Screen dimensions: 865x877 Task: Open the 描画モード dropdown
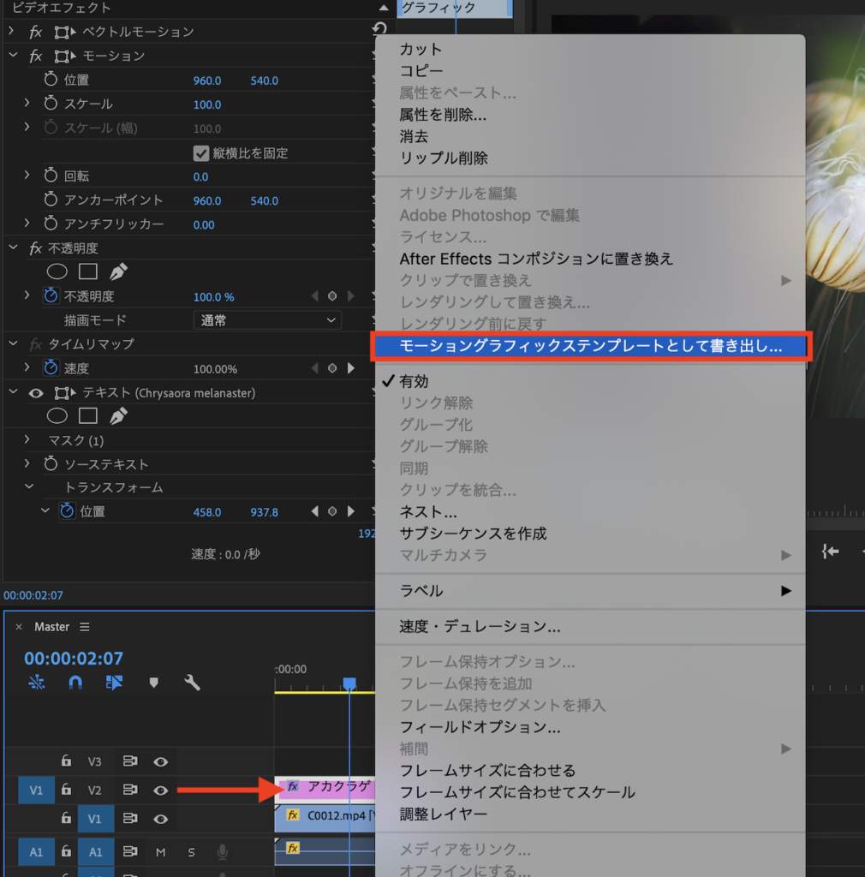[267, 320]
